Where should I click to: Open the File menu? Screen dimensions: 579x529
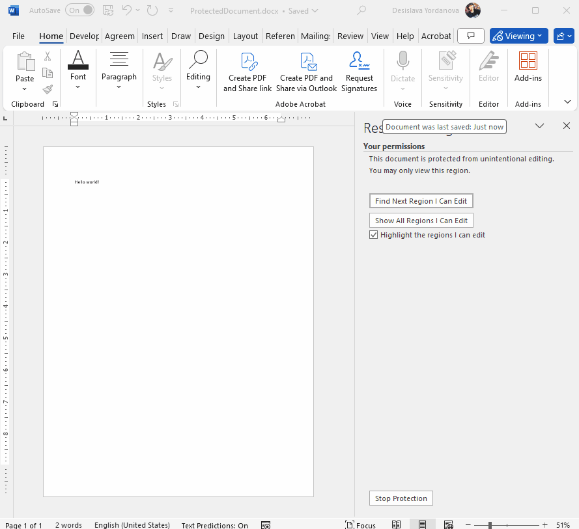18,36
